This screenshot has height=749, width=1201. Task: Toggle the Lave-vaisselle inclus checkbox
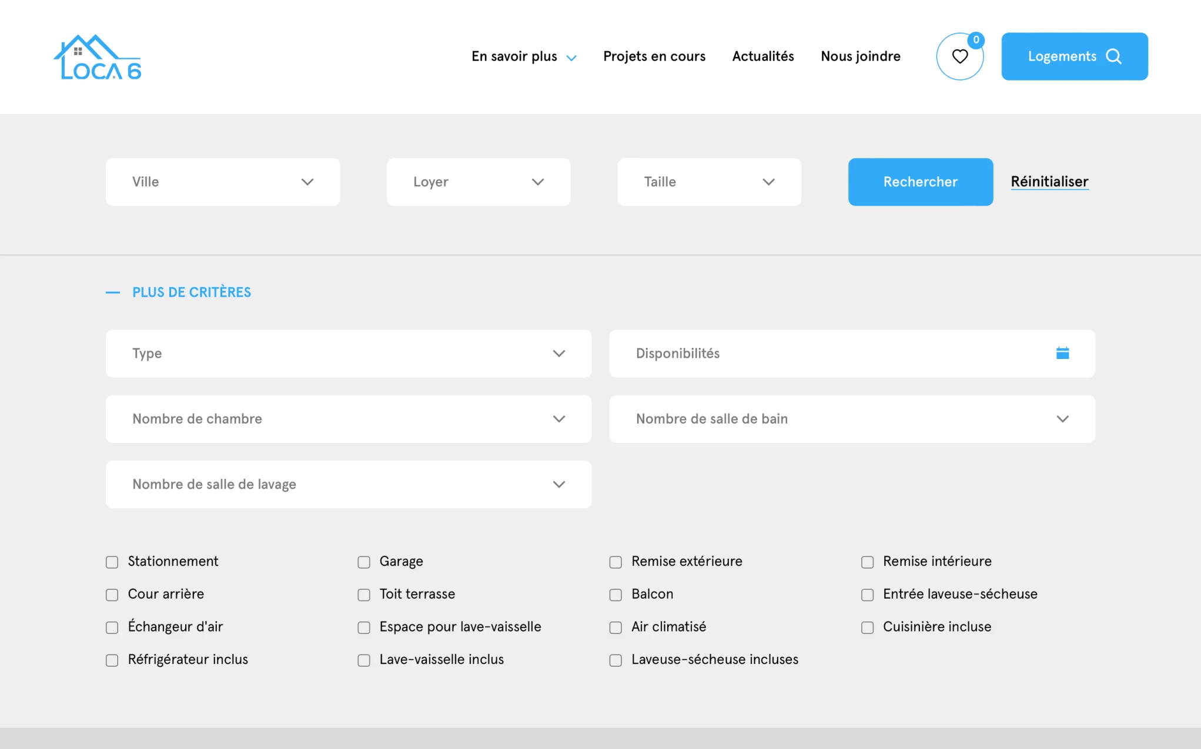click(x=364, y=660)
